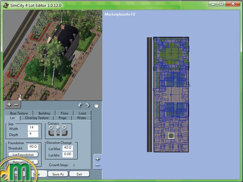Click the road strip beside the lot plan
The height and width of the screenshot is (182, 243).
[x=149, y=95]
